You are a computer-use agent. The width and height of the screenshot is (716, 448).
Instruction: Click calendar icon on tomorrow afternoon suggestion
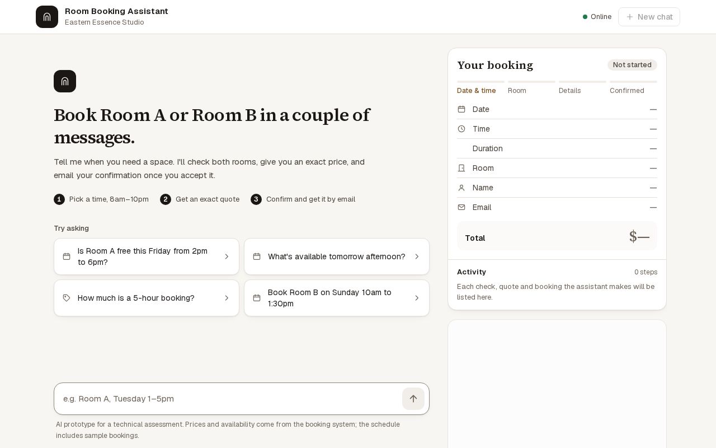point(257,256)
